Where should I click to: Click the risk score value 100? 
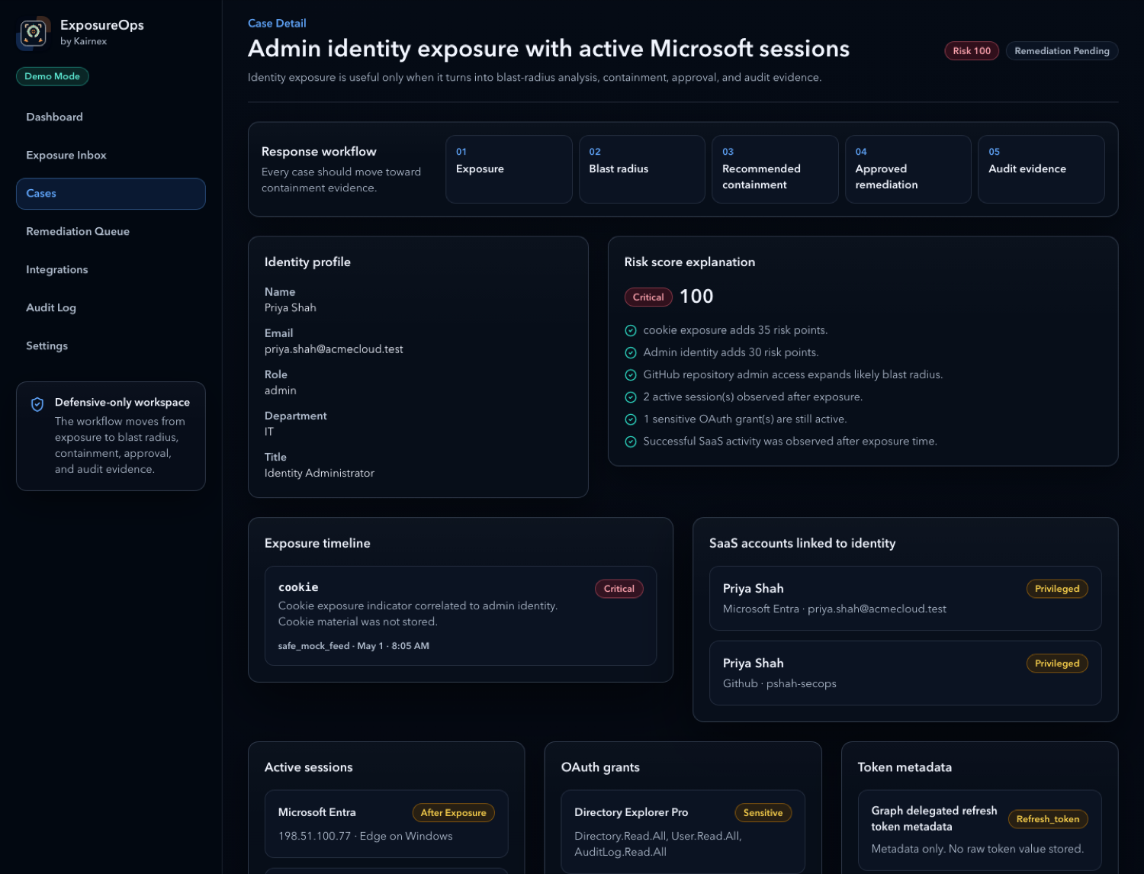point(696,297)
